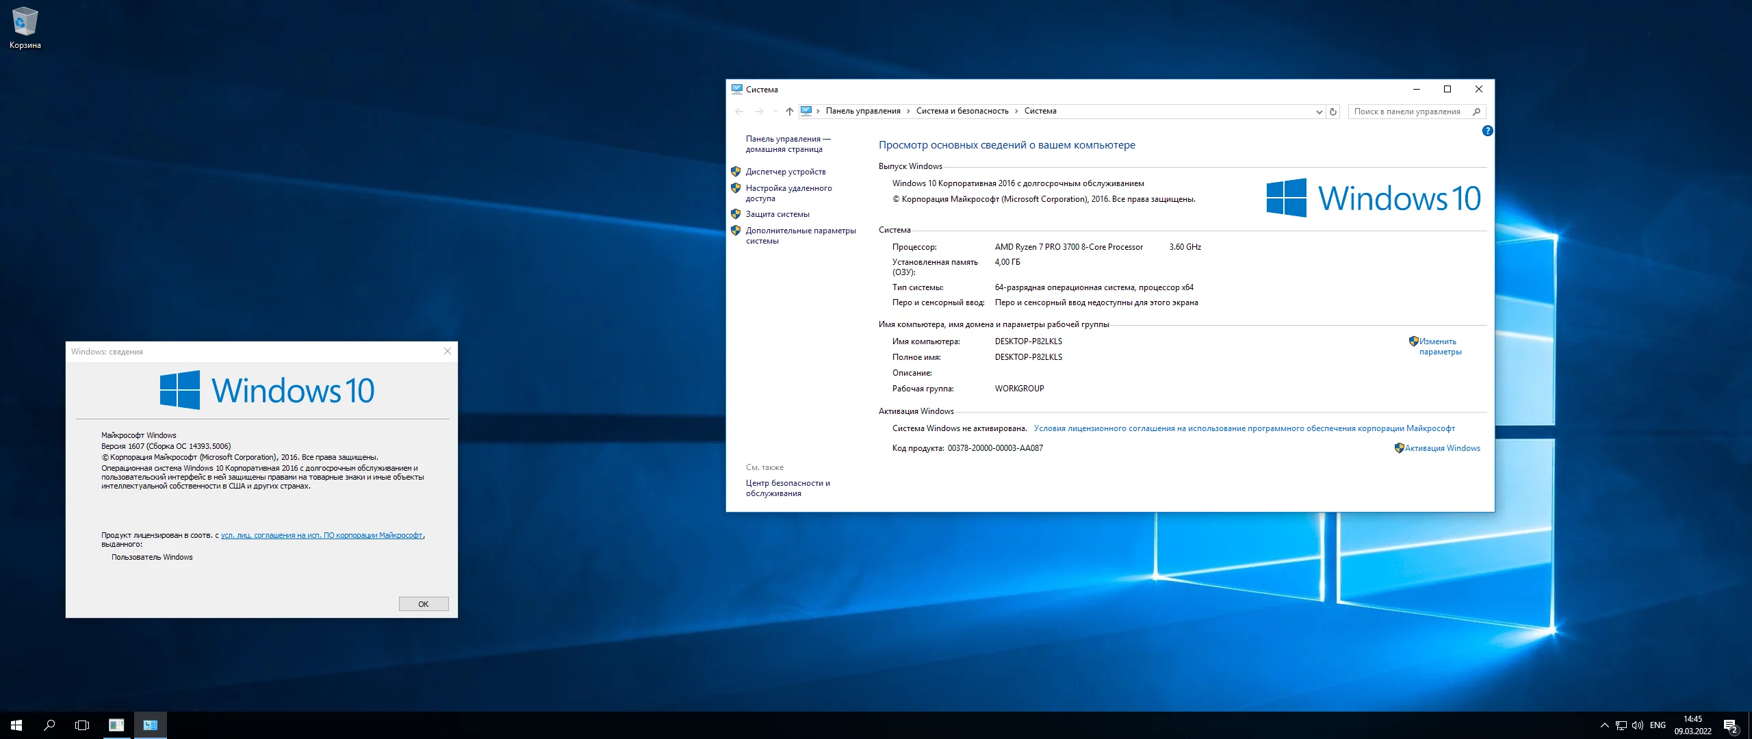Click the volume speaker tray icon

coord(1637,725)
